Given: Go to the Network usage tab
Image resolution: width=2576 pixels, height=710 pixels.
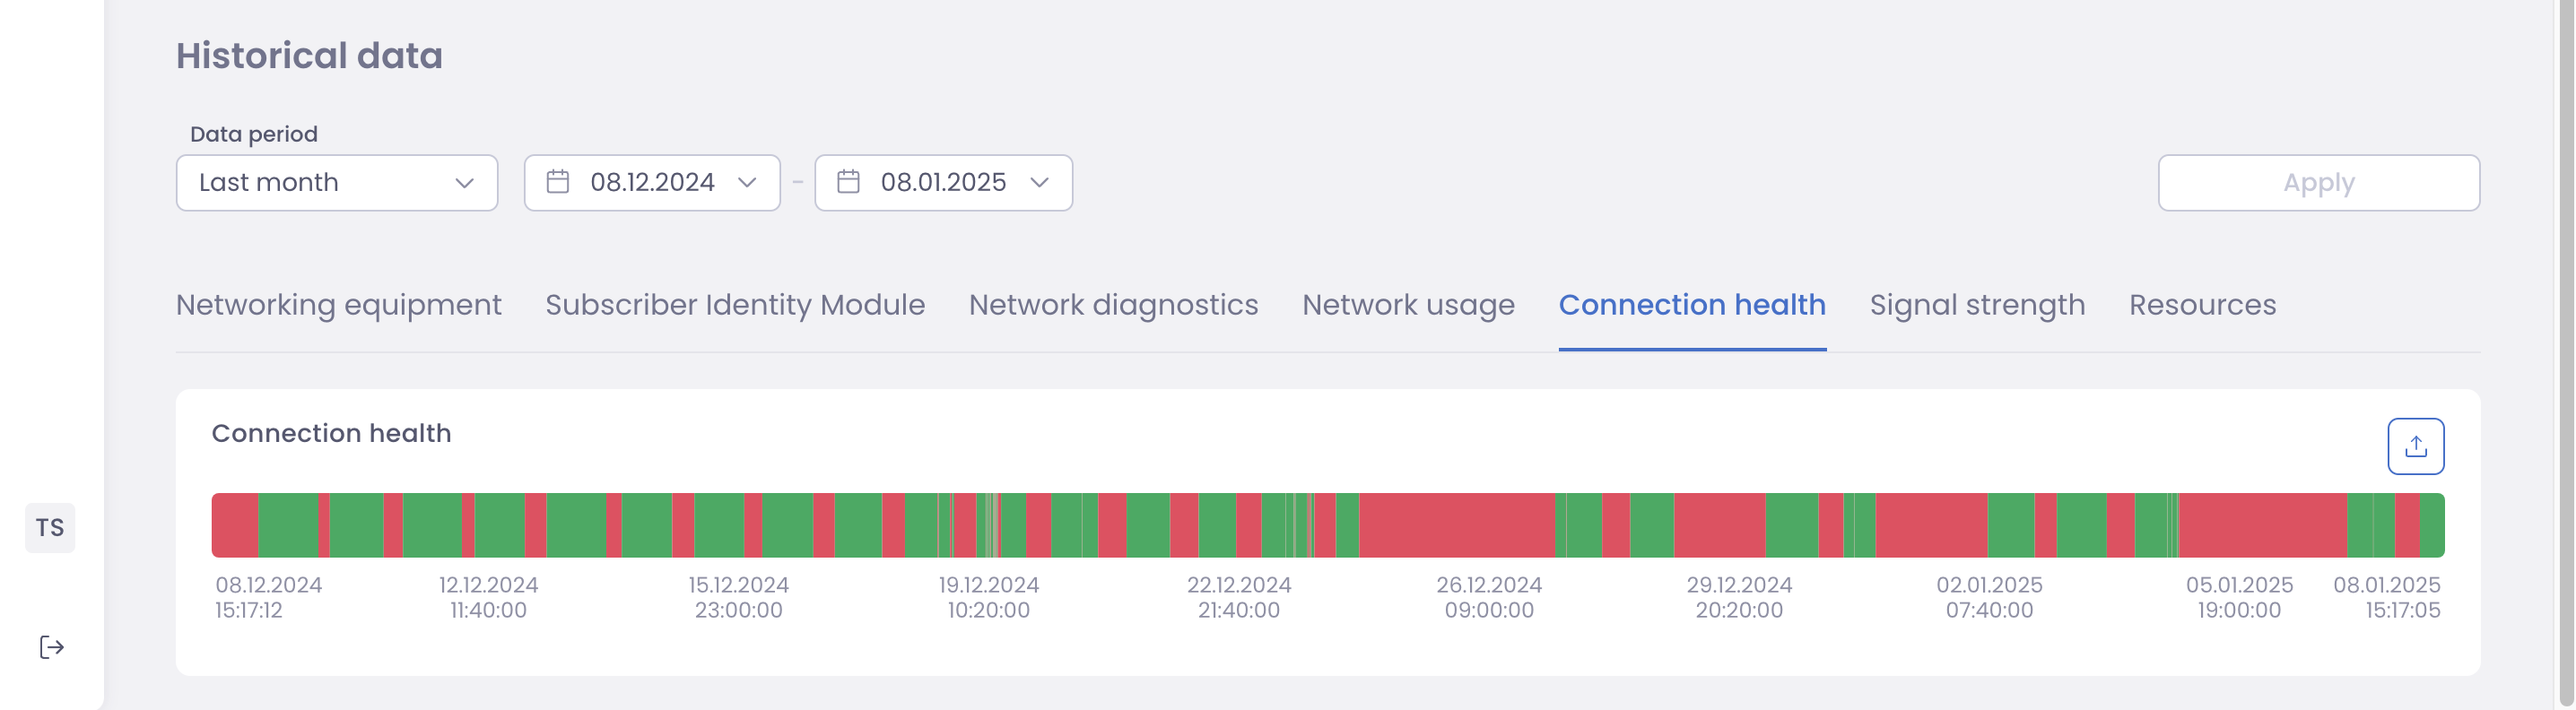Looking at the screenshot, I should point(1408,305).
